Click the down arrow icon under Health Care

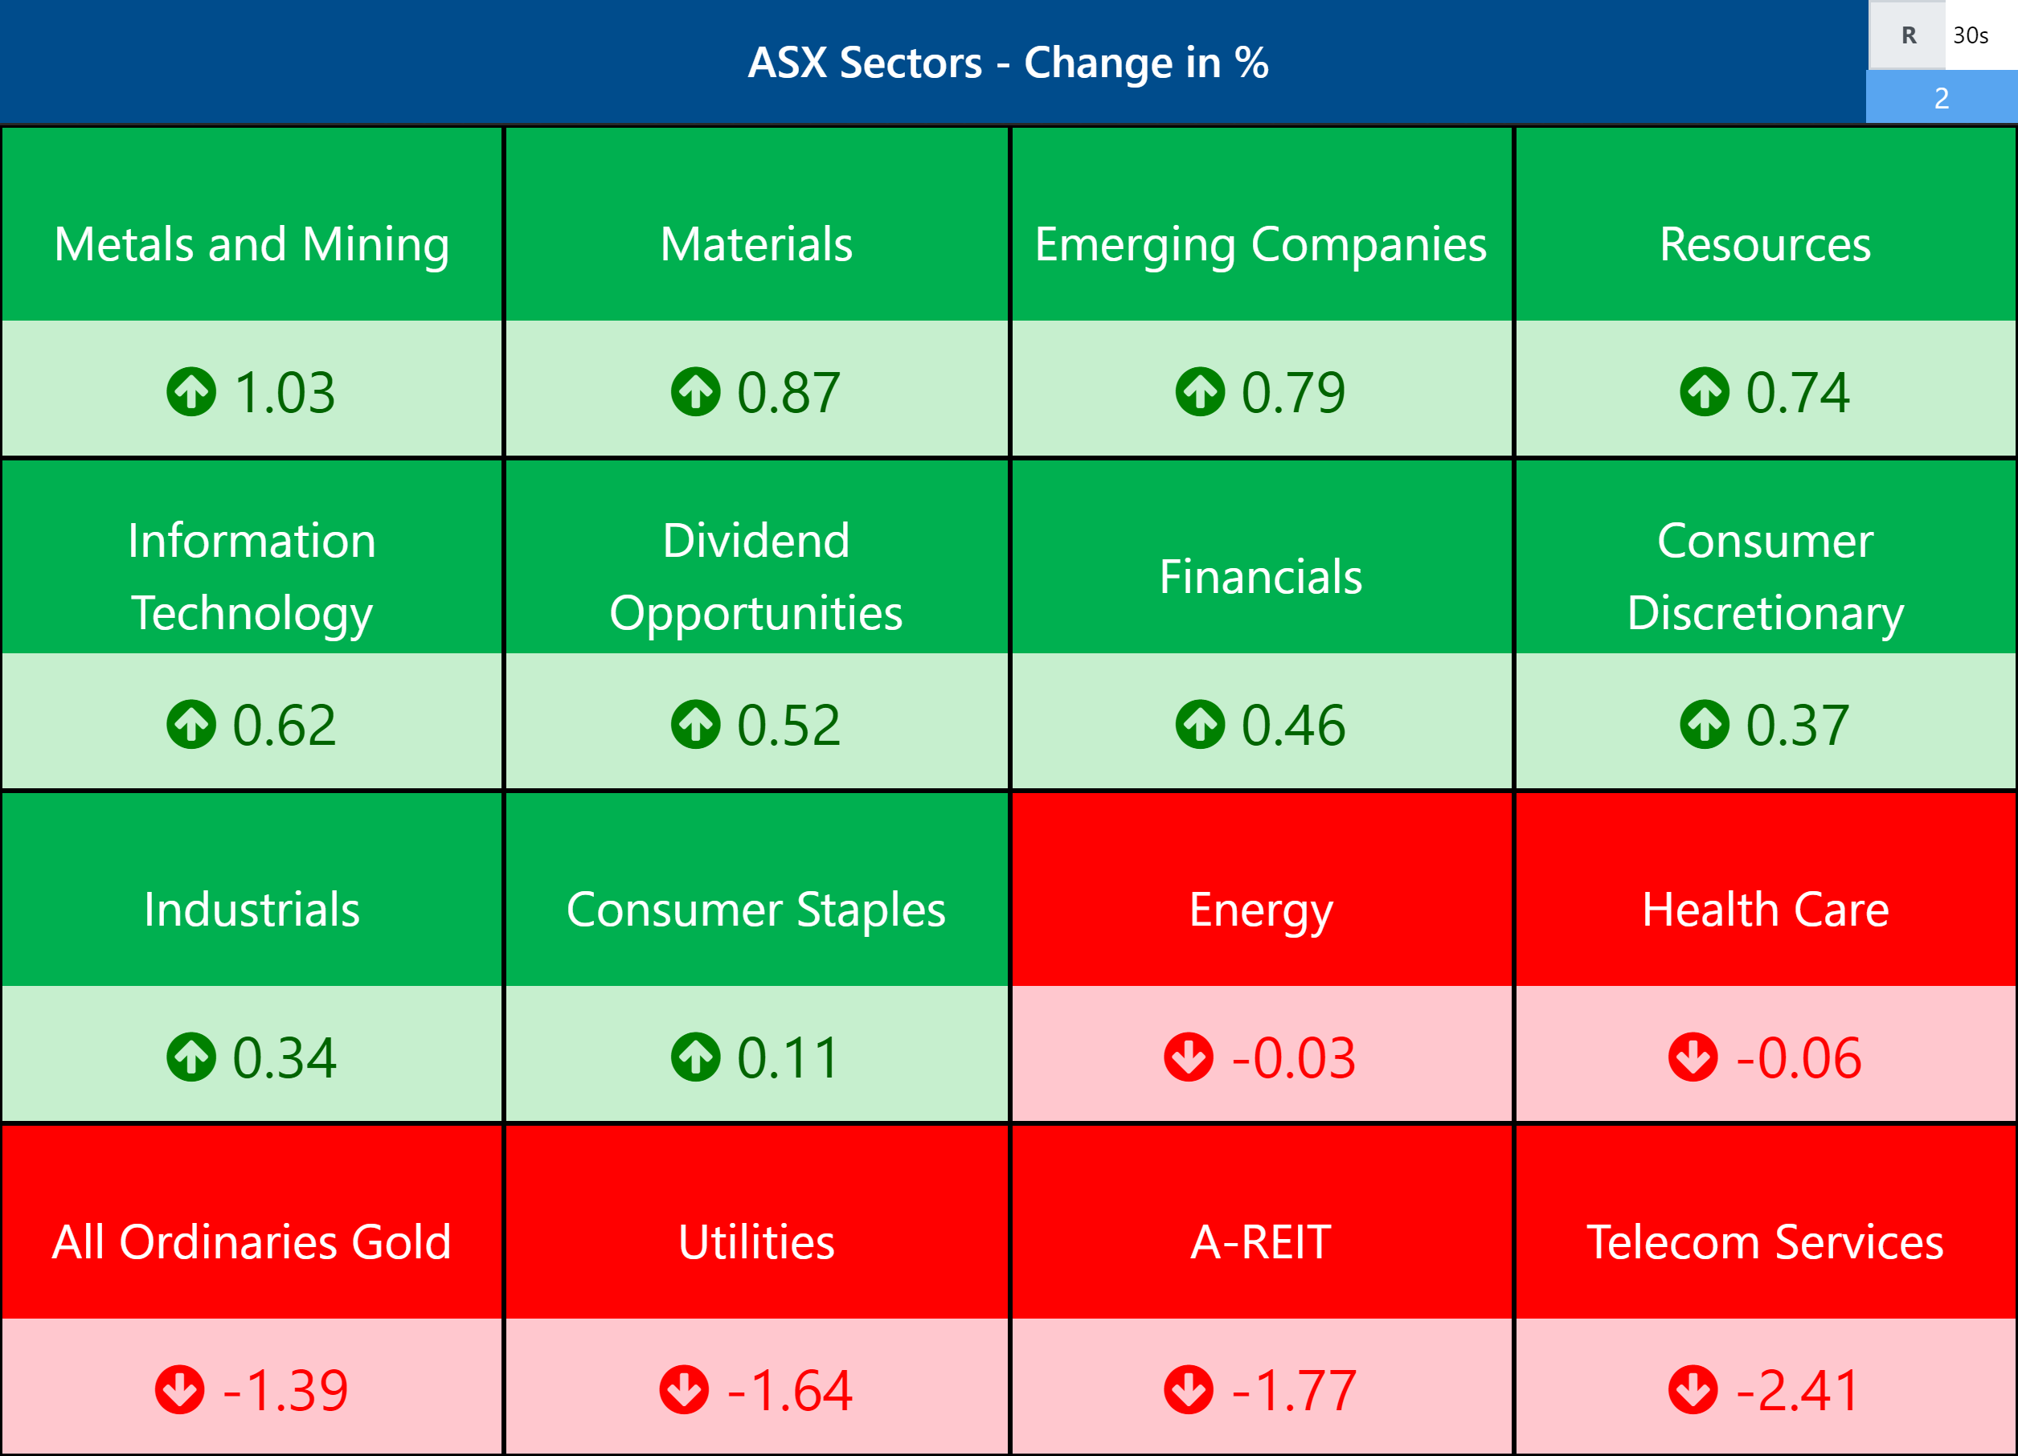[1693, 1057]
